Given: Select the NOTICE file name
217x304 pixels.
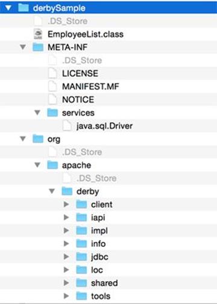Looking at the screenshot, I should click(x=78, y=99).
